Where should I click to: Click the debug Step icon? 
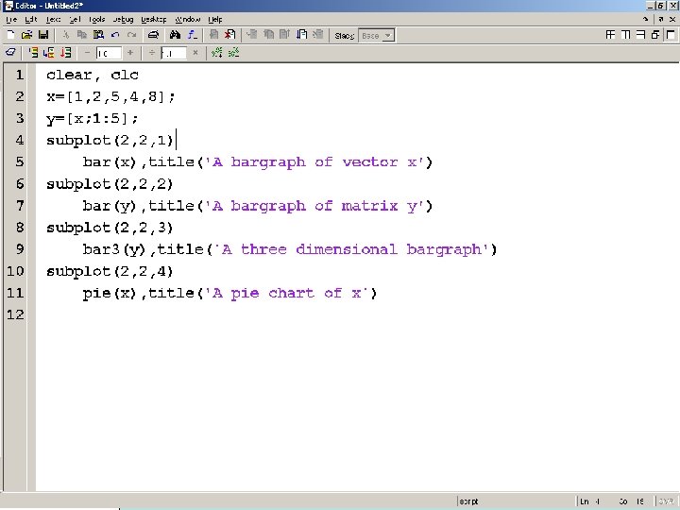coord(252,35)
